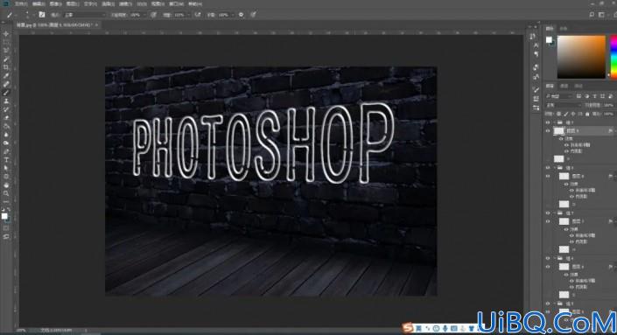Hide the first layer group via eye icon
The height and width of the screenshot is (335, 617).
(x=548, y=122)
